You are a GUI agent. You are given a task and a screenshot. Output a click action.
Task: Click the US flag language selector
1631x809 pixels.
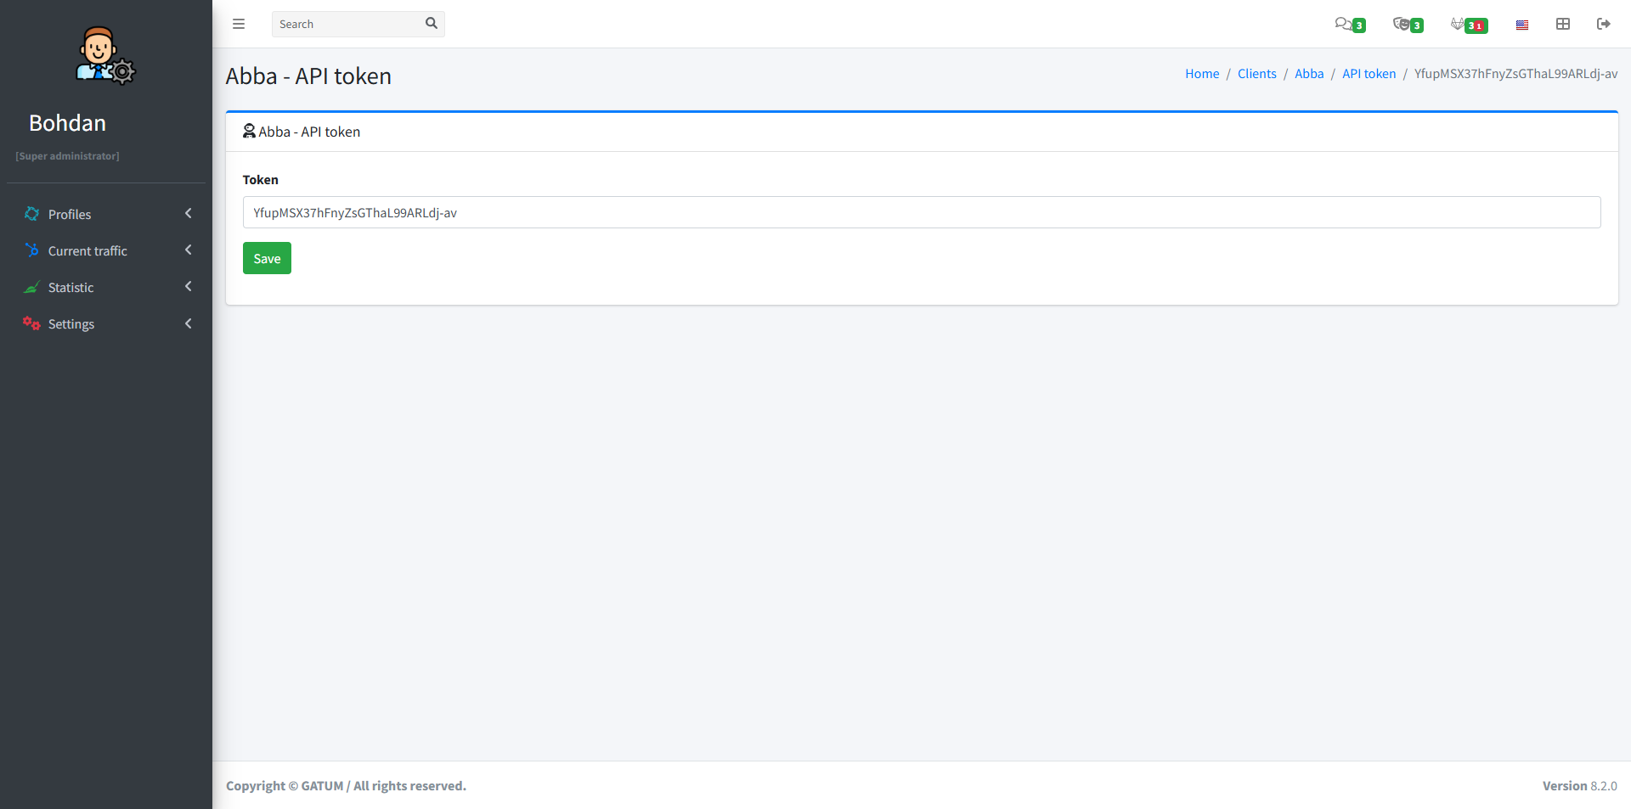[1522, 25]
